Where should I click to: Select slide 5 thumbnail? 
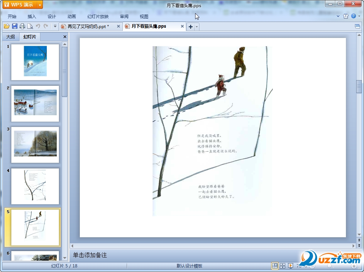[35, 227]
